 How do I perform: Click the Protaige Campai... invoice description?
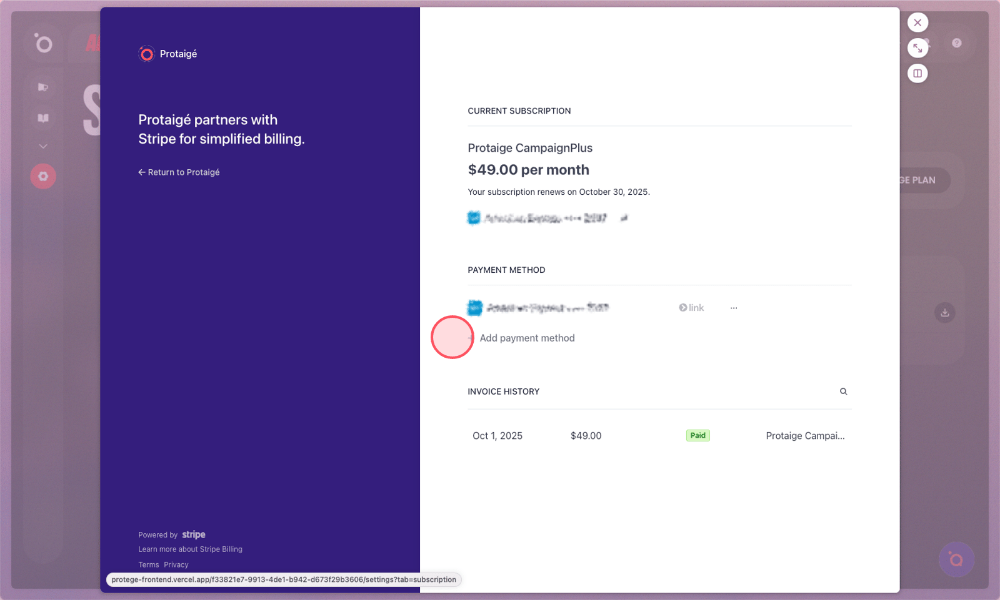[806, 436]
